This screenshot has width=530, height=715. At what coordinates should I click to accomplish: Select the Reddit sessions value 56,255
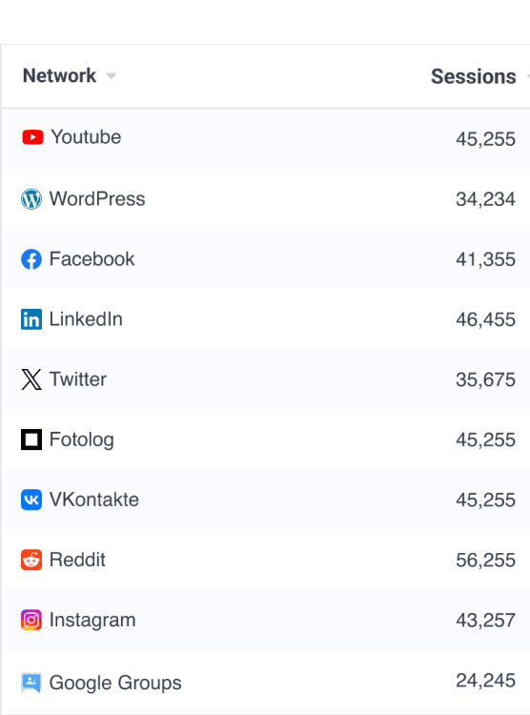(486, 561)
